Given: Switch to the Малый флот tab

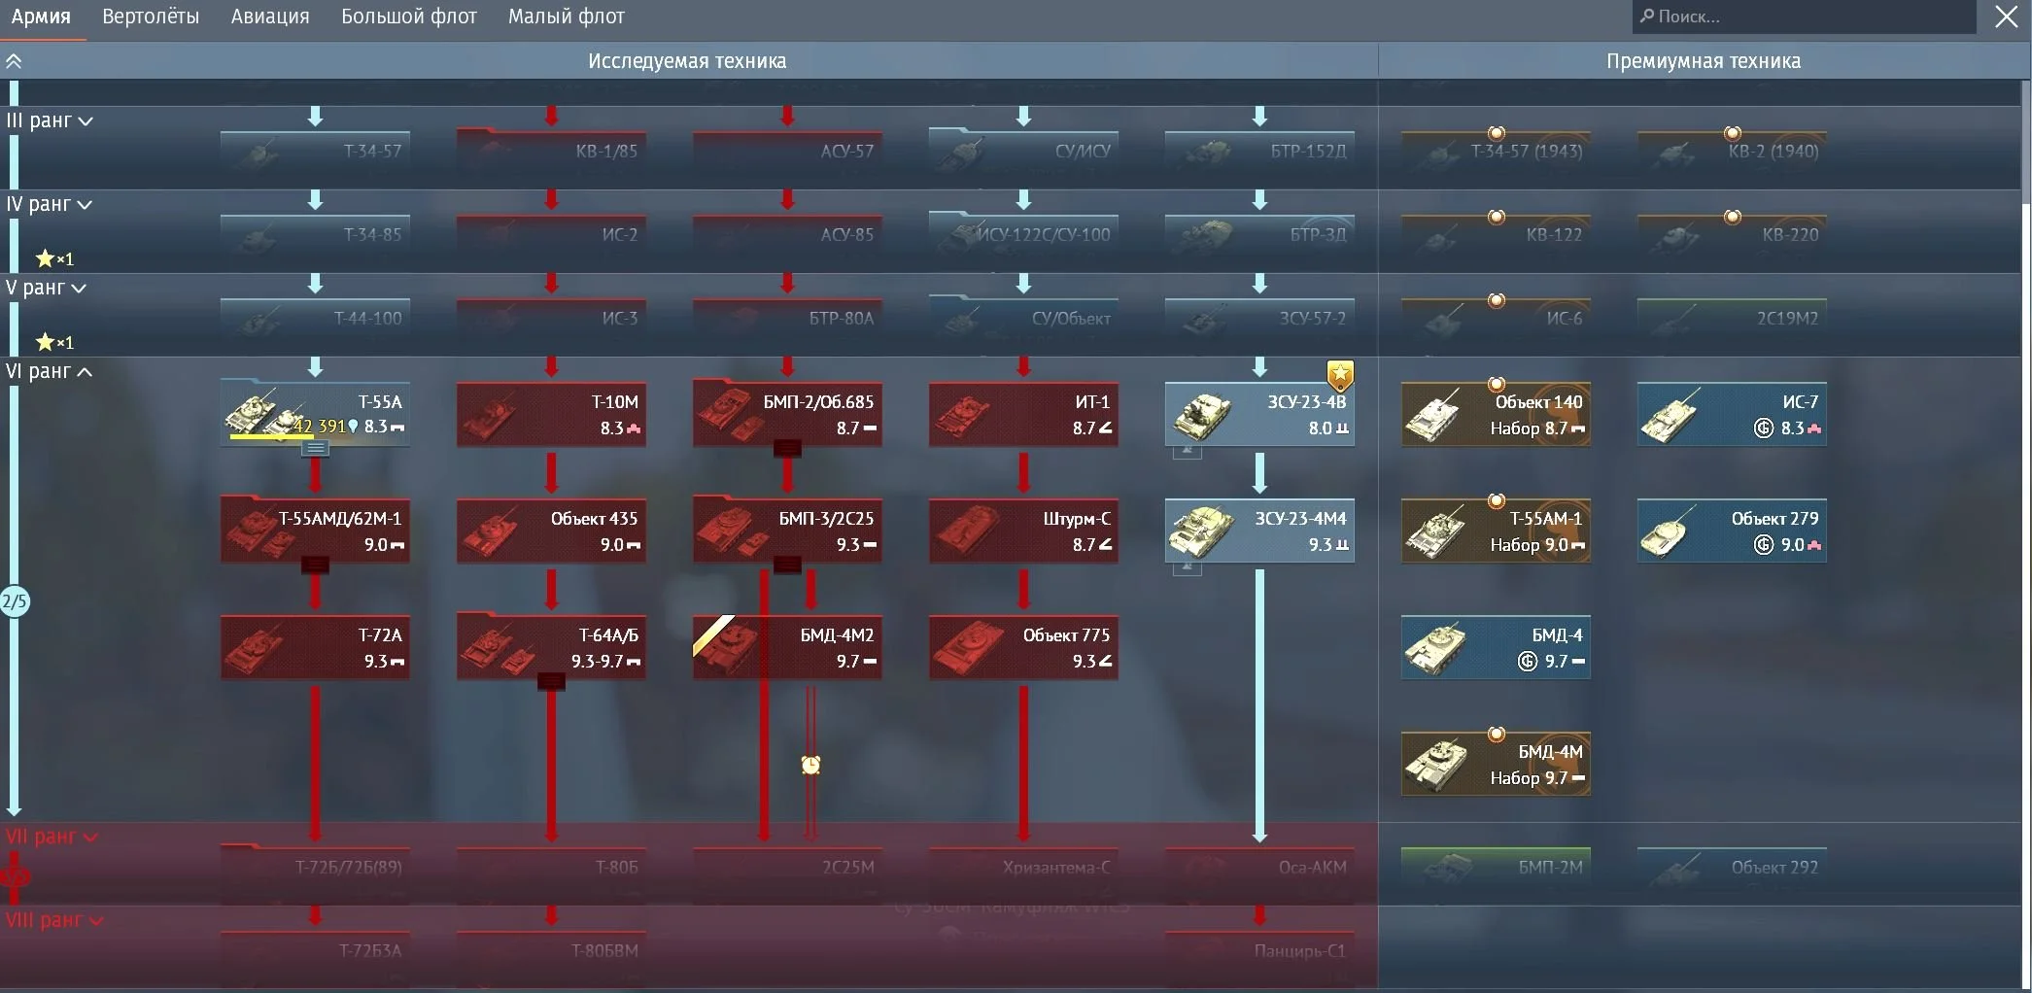Looking at the screenshot, I should pos(567,17).
